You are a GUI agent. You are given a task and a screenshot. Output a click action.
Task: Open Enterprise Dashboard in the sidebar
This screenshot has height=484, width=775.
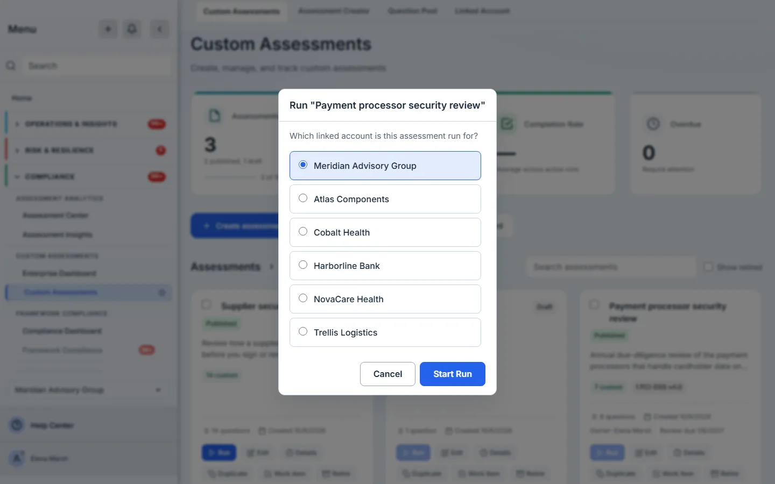(59, 273)
